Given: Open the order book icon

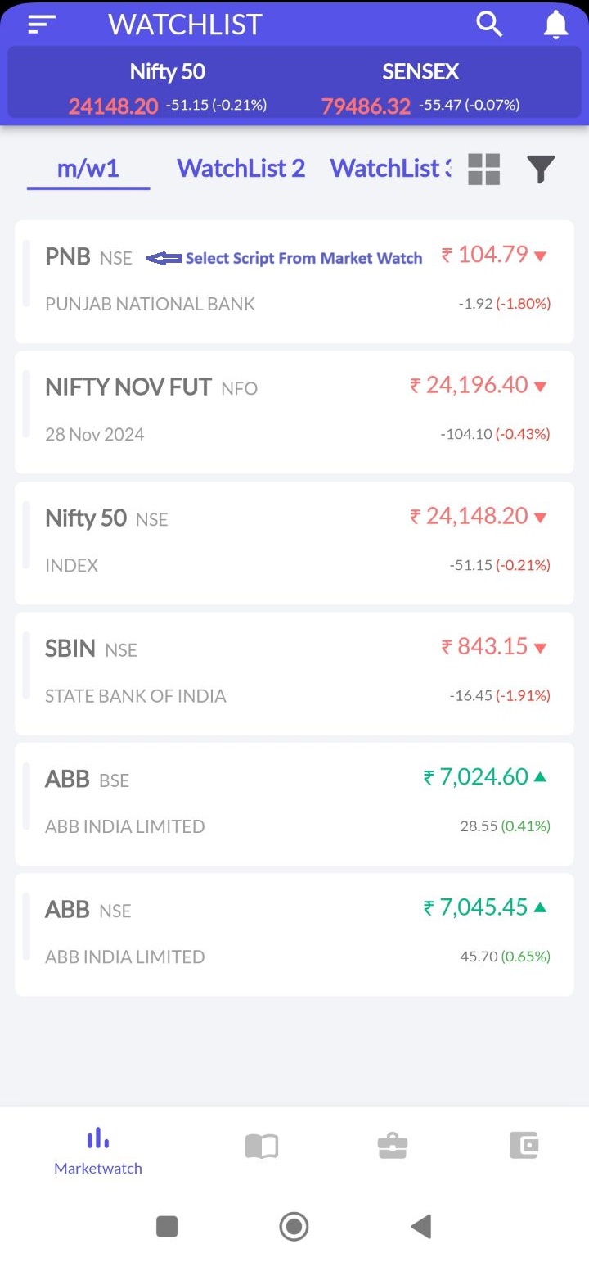Looking at the screenshot, I should click(262, 1146).
